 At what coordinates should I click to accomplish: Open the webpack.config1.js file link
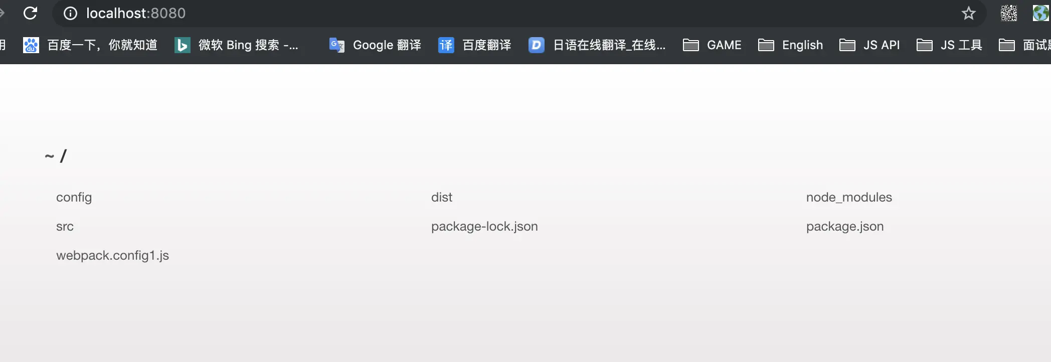(112, 255)
